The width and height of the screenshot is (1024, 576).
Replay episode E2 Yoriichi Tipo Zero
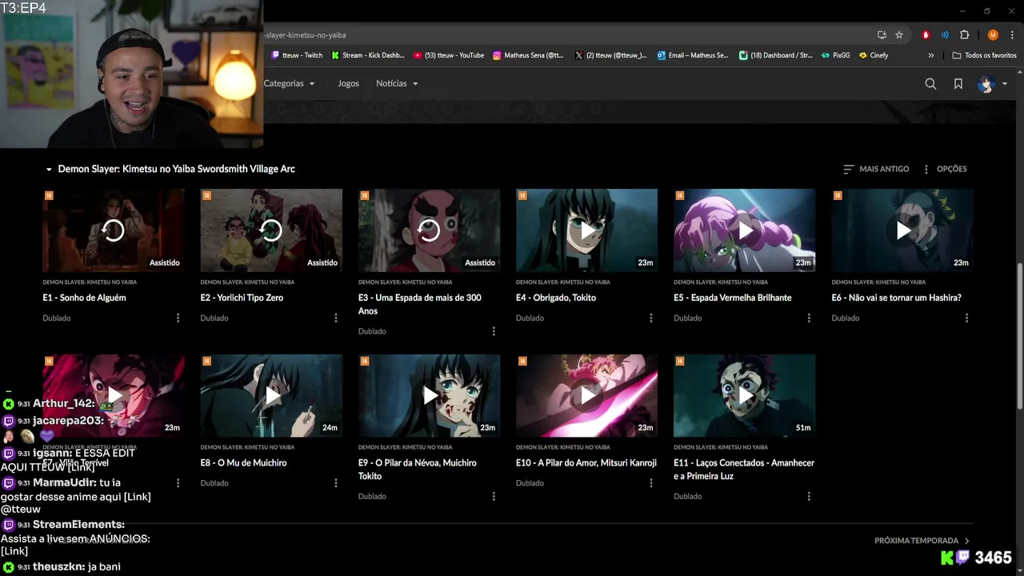pyautogui.click(x=271, y=230)
